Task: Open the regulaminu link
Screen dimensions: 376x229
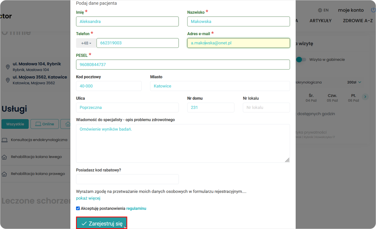Action: coord(136,208)
